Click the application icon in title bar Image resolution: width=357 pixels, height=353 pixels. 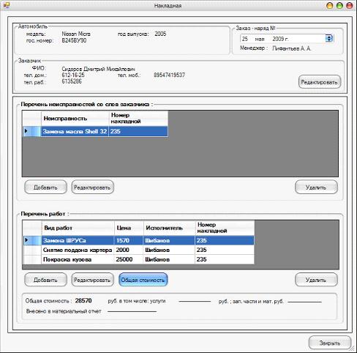[6, 5]
